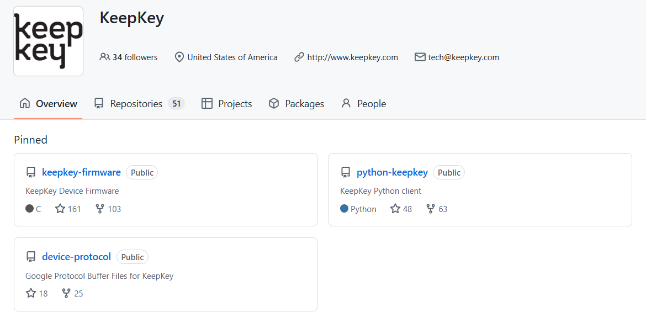Image resolution: width=646 pixels, height=328 pixels.
Task: Switch to the Overview tab
Action: [49, 104]
